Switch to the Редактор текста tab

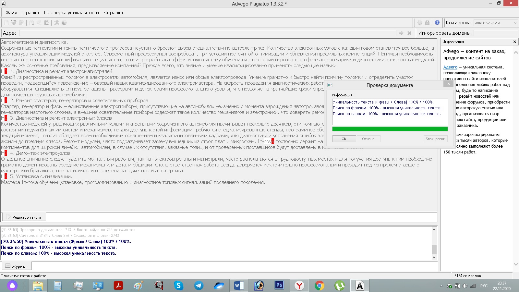tap(24, 217)
